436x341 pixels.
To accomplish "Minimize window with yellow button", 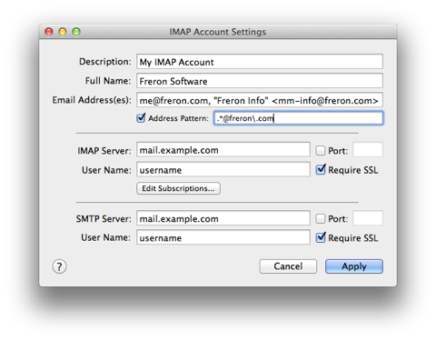I will pos(63,32).
